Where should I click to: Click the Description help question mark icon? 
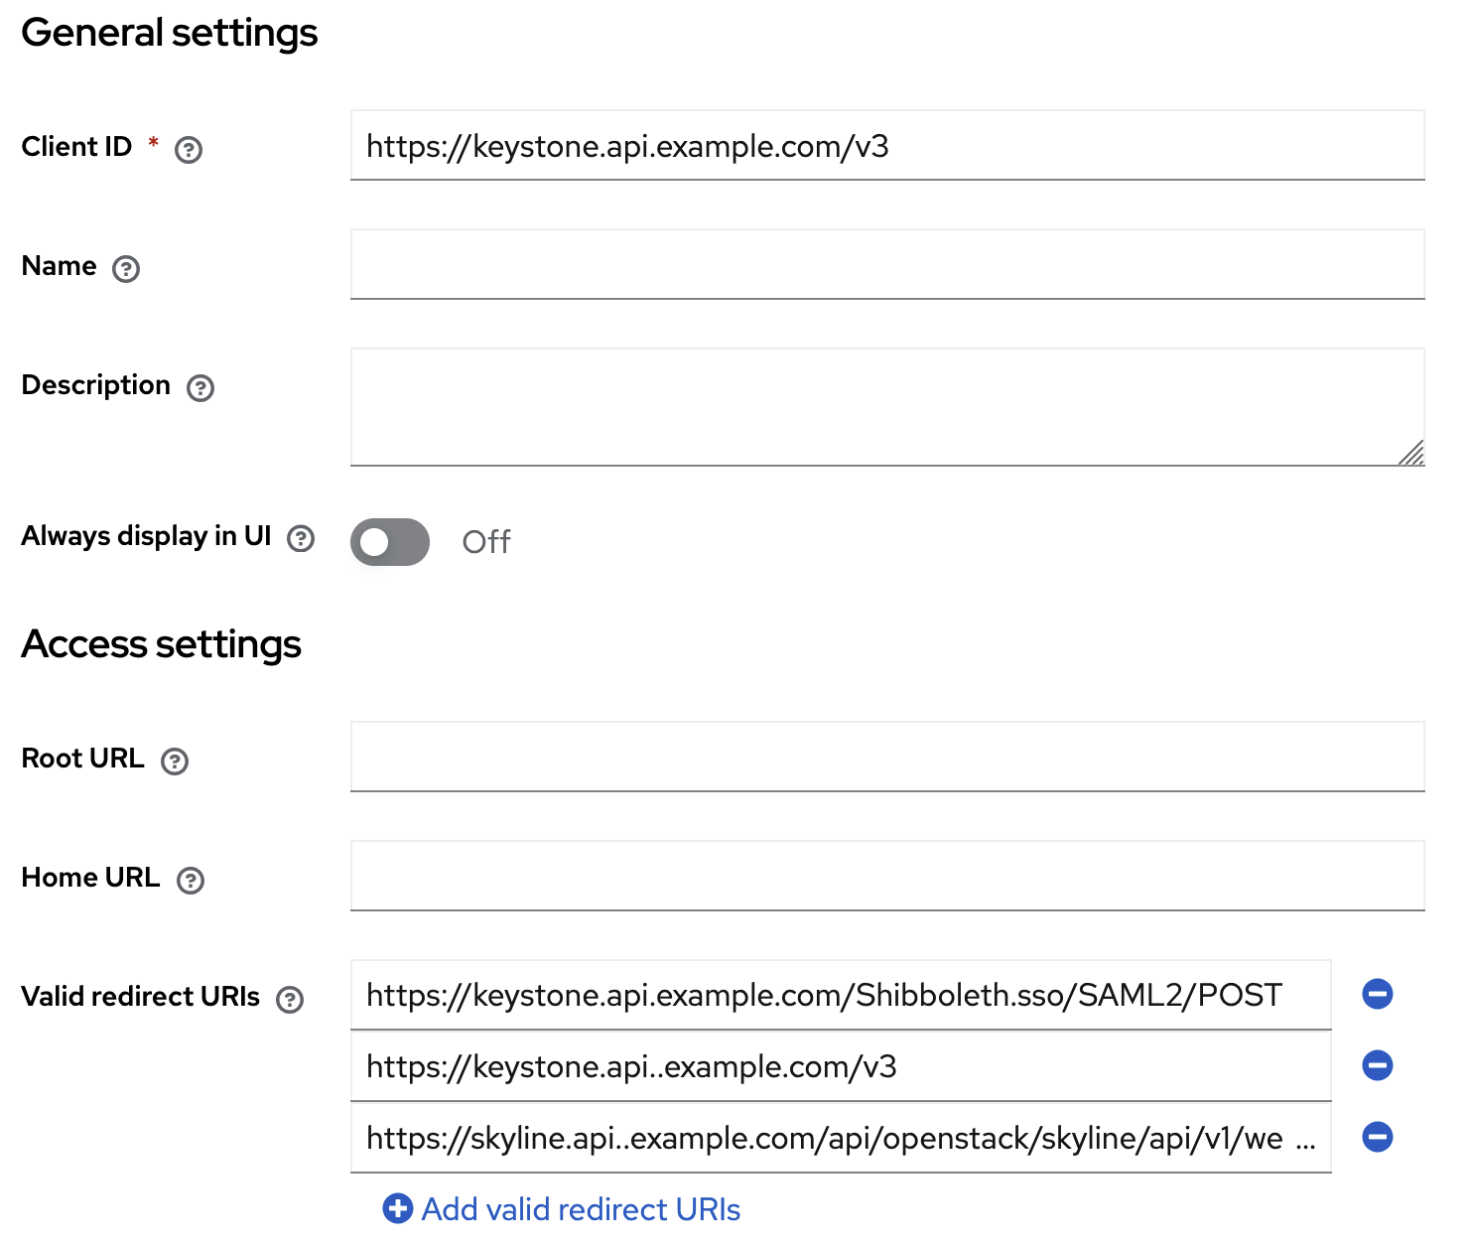coord(200,388)
